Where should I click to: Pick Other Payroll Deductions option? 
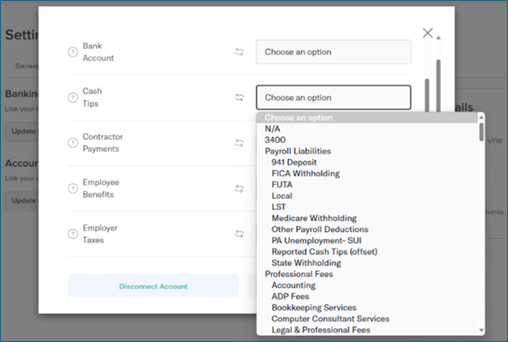click(367, 229)
